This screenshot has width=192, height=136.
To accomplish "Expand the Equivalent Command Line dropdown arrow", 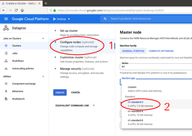I will pos(94,105).
